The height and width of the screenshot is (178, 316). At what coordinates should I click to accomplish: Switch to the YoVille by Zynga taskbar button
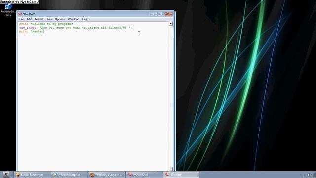[x=107, y=175]
